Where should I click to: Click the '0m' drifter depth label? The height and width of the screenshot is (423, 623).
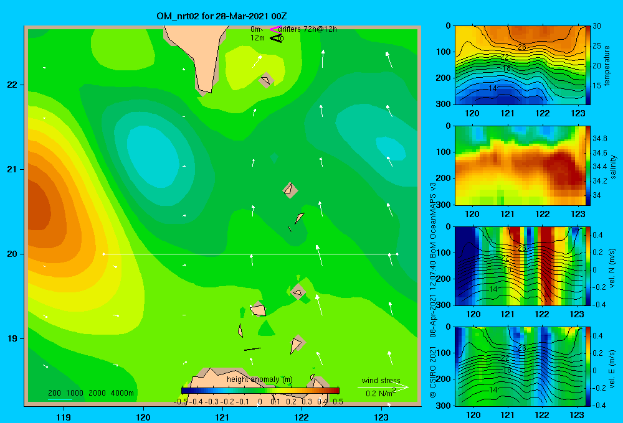coord(255,29)
